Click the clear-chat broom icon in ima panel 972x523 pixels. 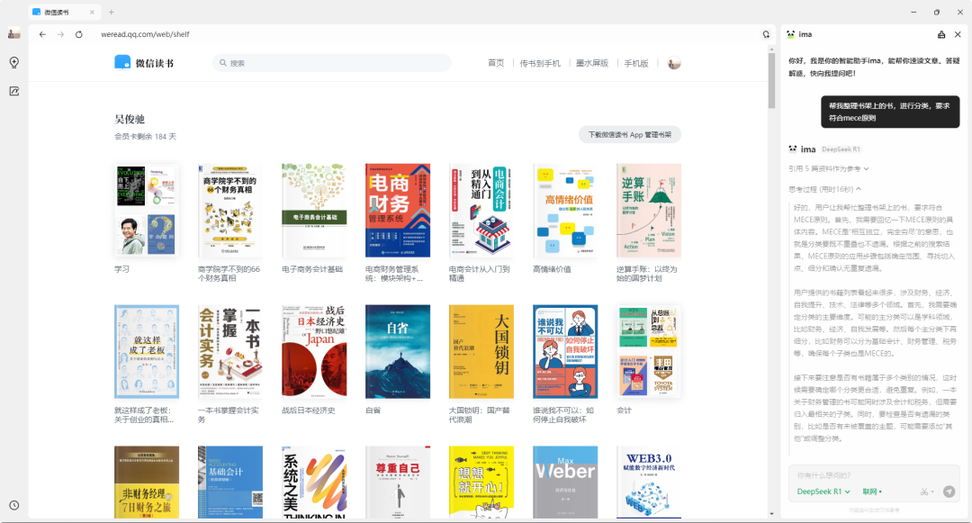coord(941,35)
